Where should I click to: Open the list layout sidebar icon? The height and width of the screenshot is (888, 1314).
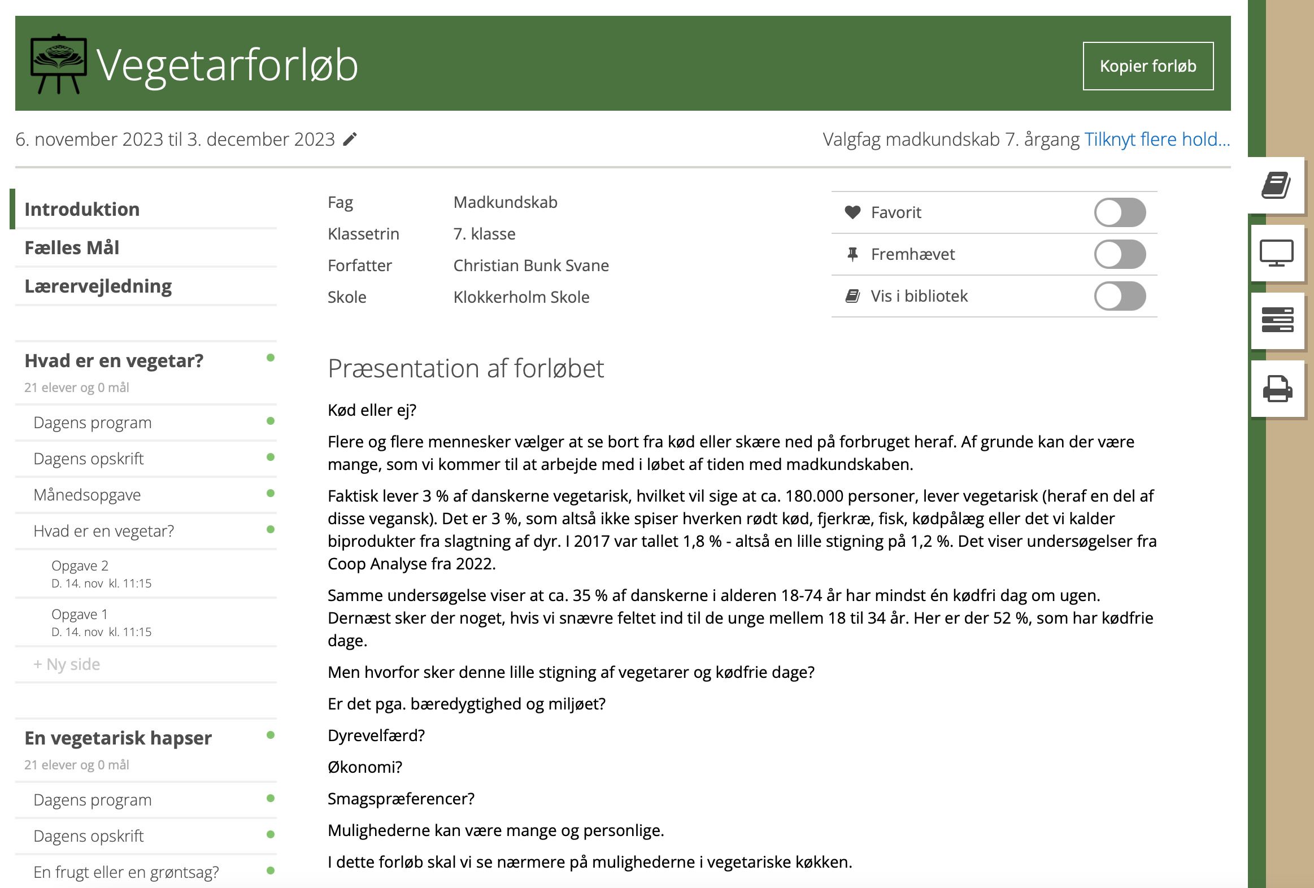pyautogui.click(x=1277, y=320)
